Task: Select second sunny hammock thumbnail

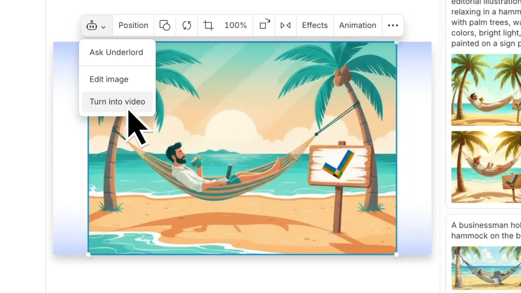Action: (486, 167)
